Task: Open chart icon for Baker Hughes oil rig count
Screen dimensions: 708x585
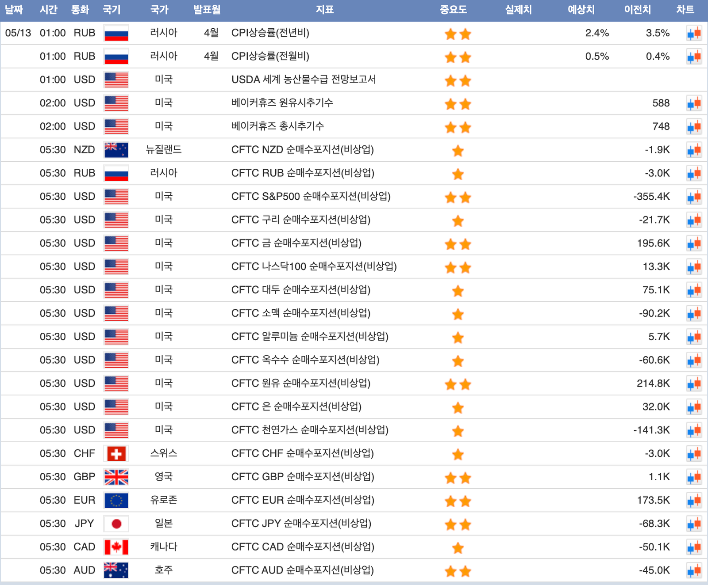Action: [694, 103]
